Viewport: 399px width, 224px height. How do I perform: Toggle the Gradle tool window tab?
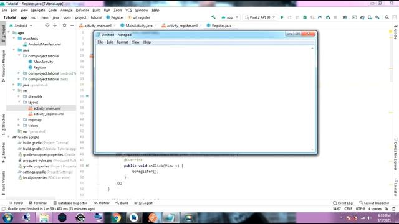coord(395,32)
